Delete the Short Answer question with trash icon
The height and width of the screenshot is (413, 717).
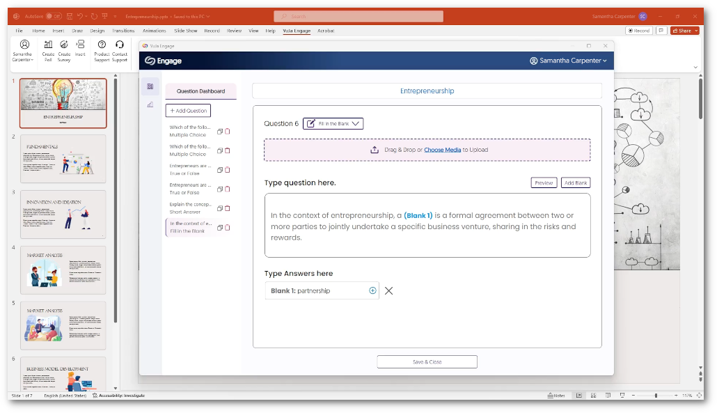tap(228, 208)
